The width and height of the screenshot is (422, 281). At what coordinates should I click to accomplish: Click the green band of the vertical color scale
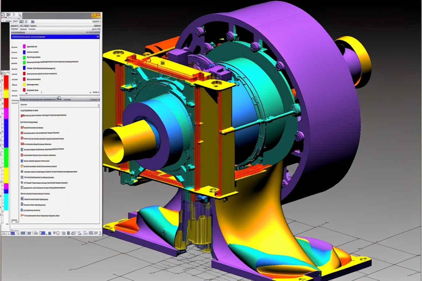pos(6,157)
